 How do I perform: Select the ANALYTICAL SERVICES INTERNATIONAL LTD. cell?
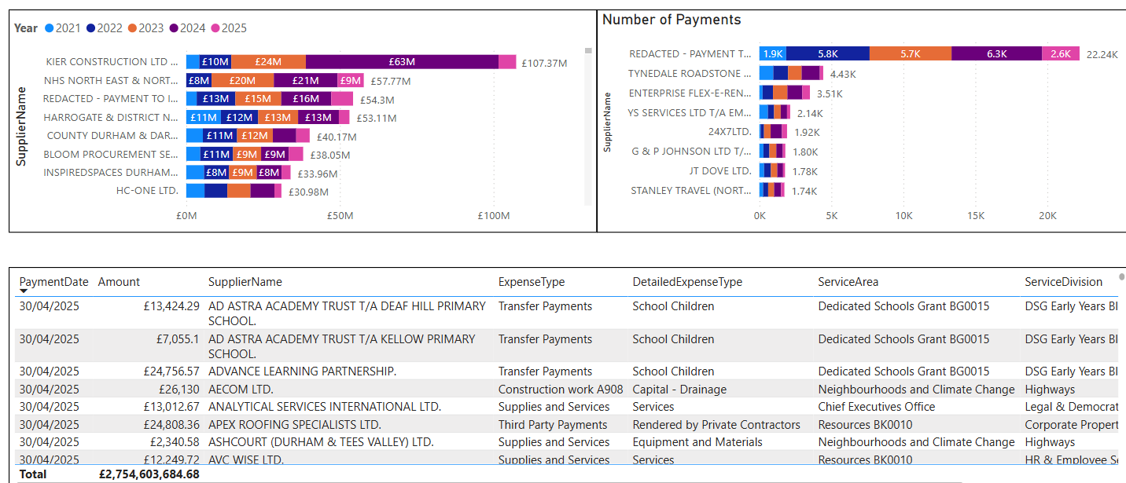325,406
